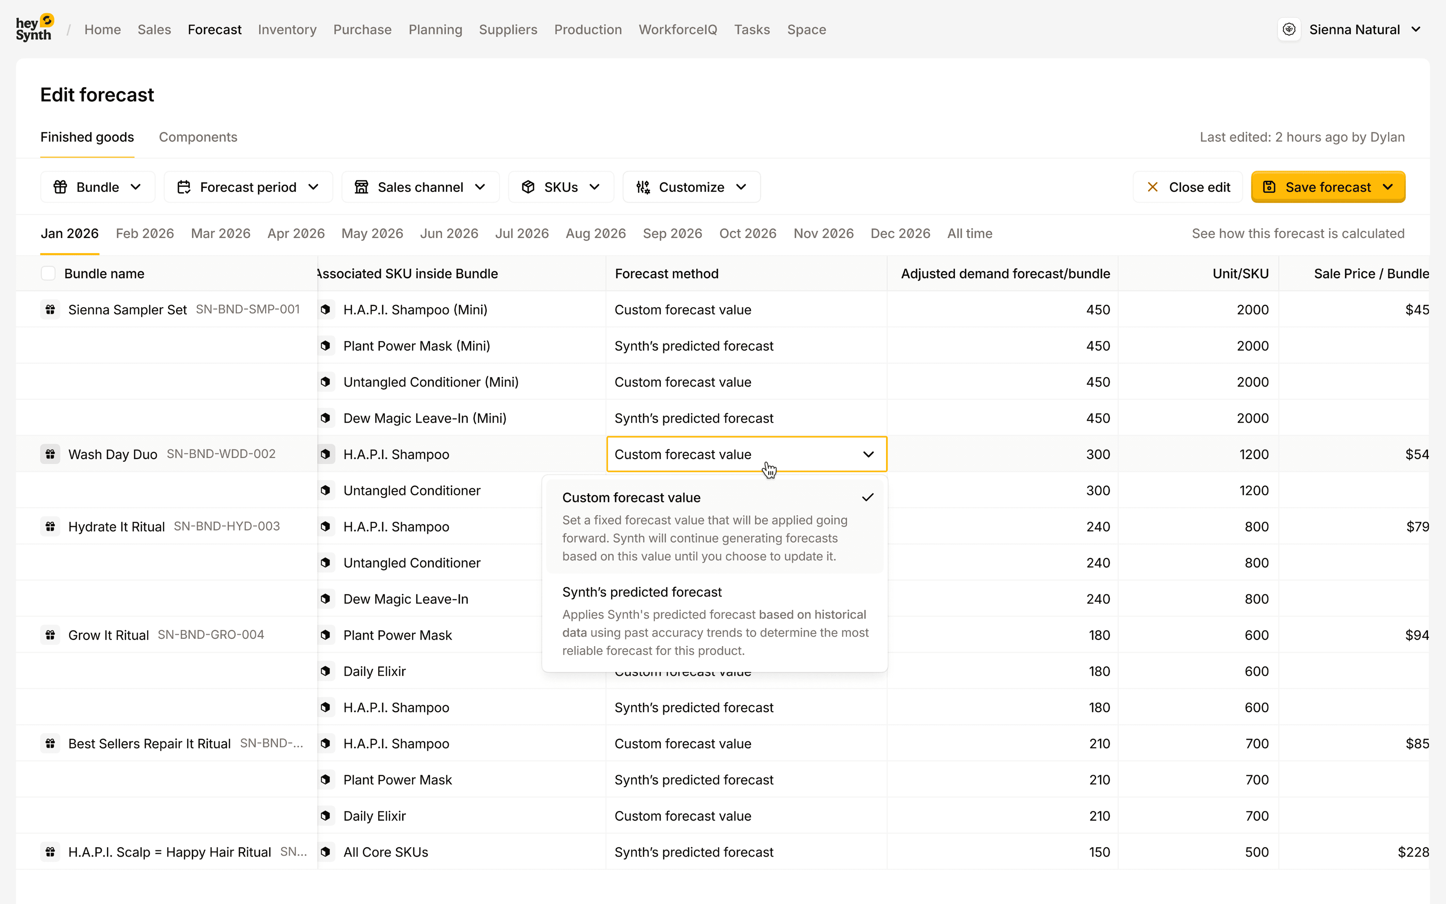Select the Jun 2026 month tab
This screenshot has height=904, width=1446.
tap(449, 233)
